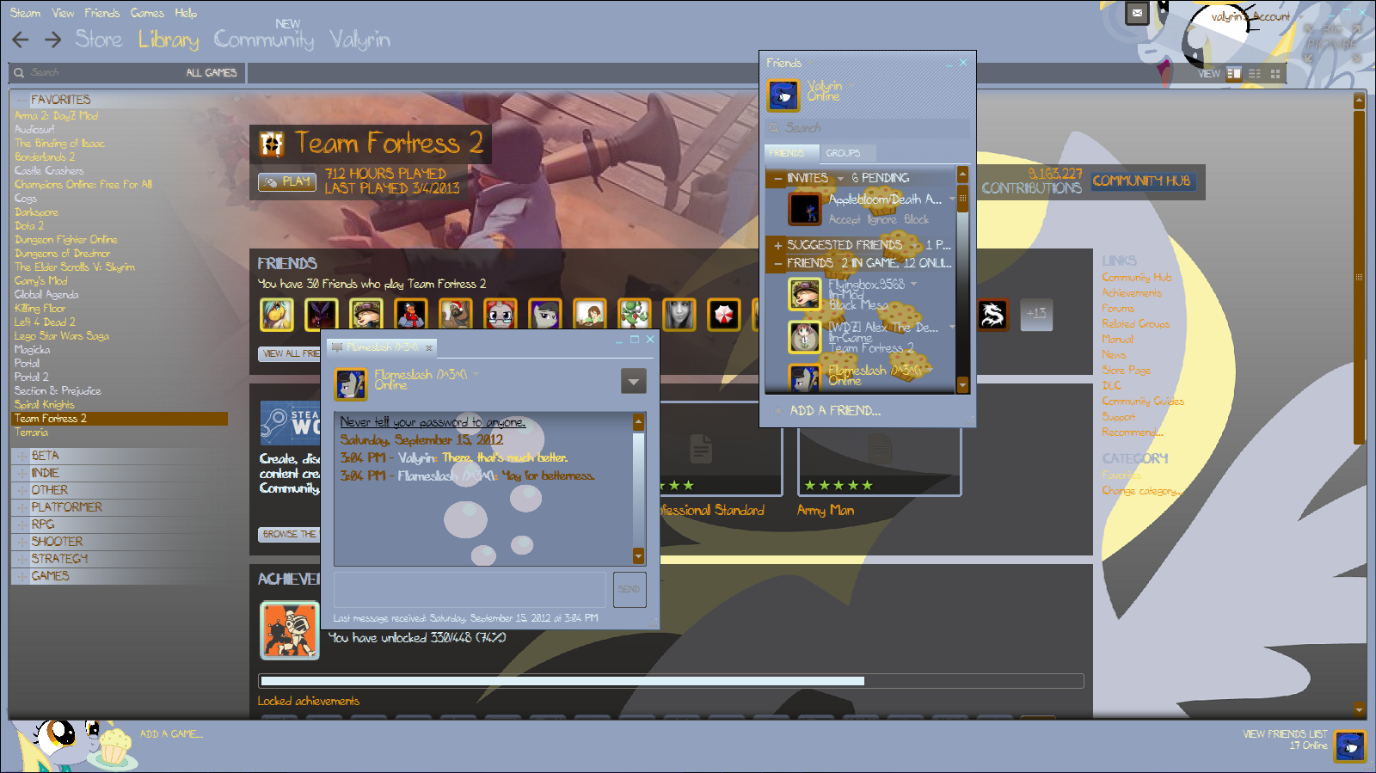Show the +13 more friends
This screenshot has width=1376, height=773.
(1036, 315)
